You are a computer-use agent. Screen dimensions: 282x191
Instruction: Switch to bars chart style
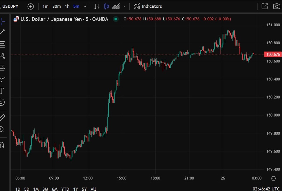pos(97,6)
